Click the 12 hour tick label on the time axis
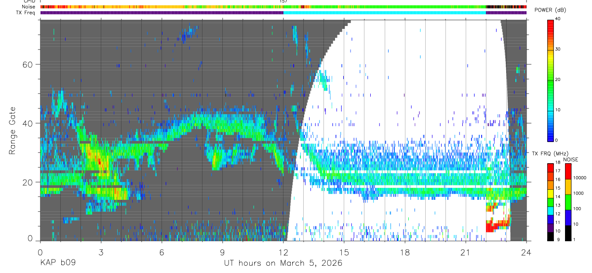This screenshot has height=273, width=592. (283, 252)
